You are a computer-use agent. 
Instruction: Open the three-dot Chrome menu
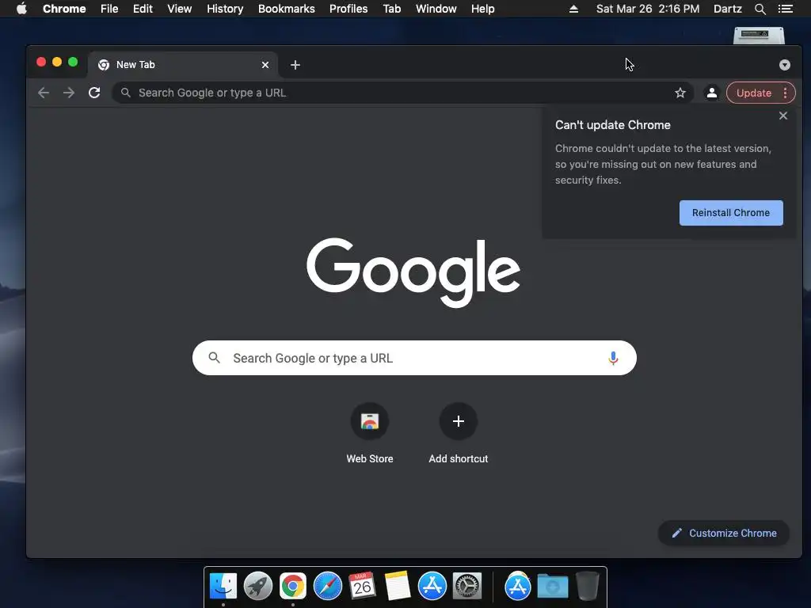point(785,93)
